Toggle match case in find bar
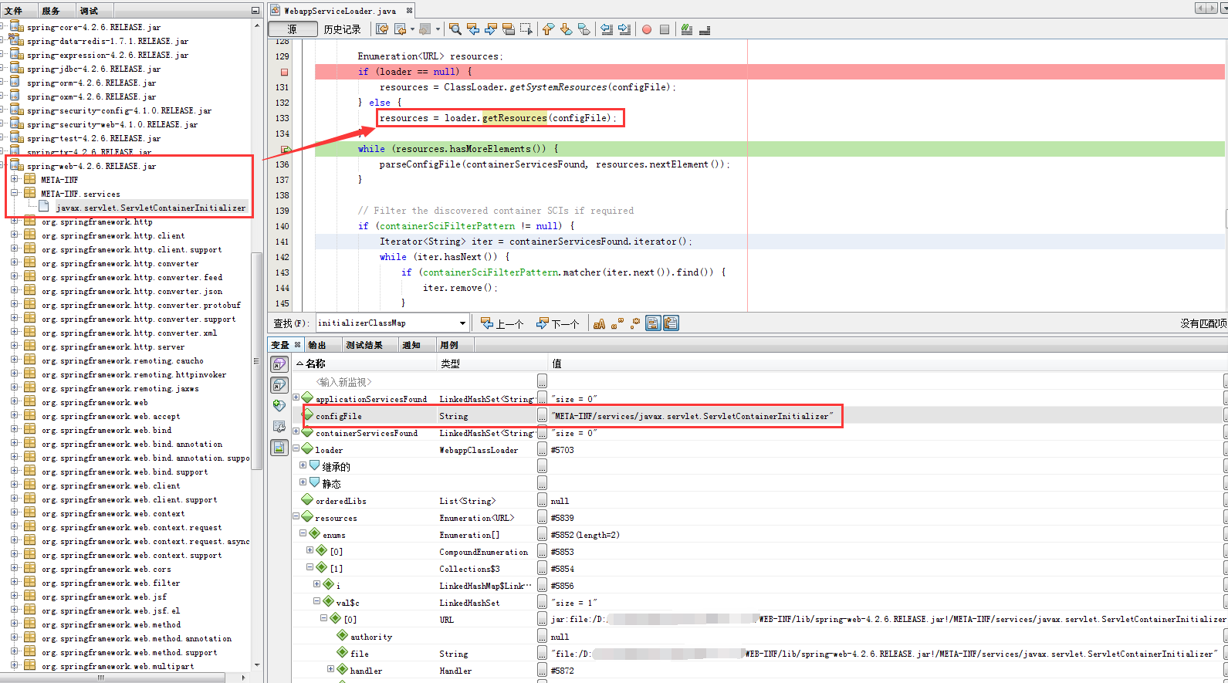 coord(599,323)
